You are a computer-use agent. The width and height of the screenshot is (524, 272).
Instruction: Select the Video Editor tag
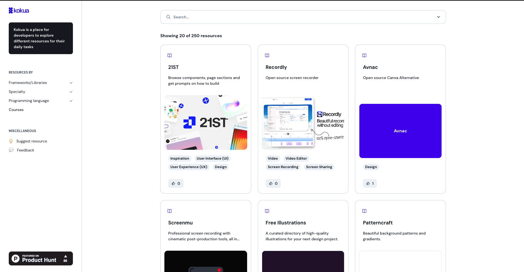pyautogui.click(x=296, y=159)
